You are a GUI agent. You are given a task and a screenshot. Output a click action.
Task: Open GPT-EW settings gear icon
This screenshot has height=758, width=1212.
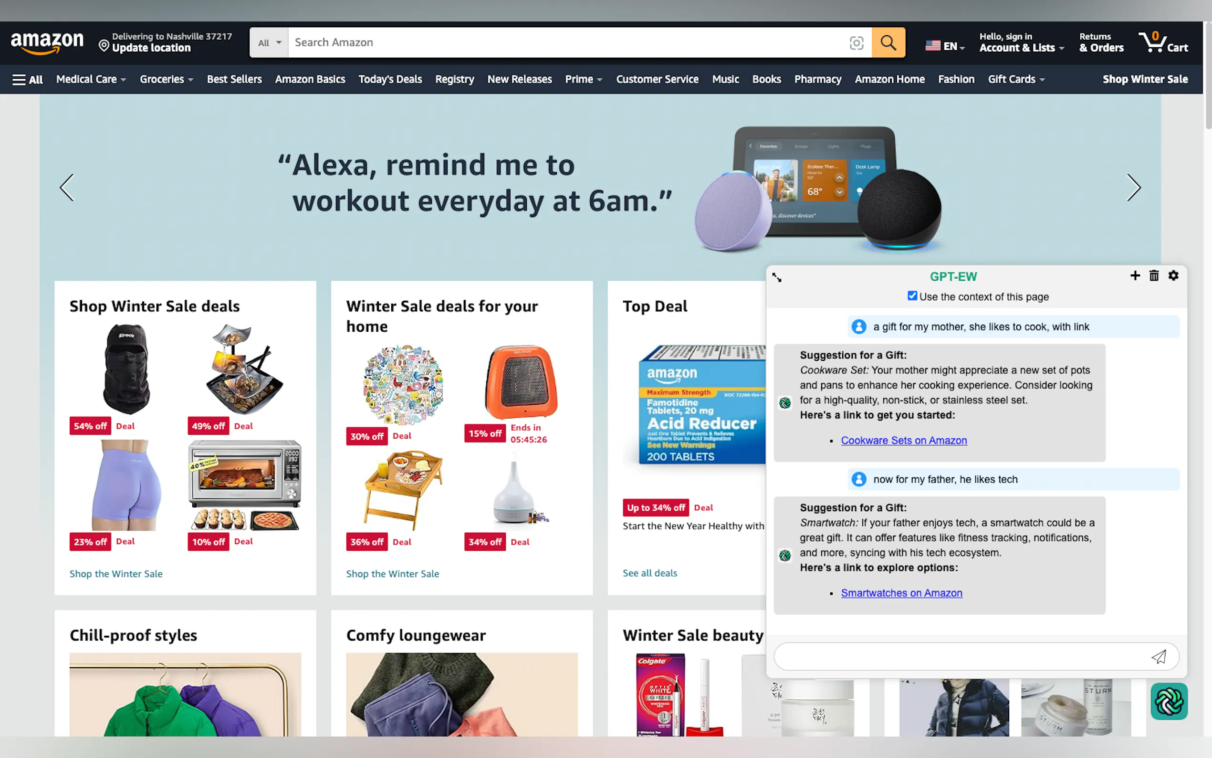[1173, 276]
